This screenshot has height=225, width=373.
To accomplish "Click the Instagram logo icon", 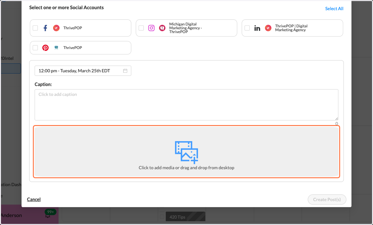I will (151, 28).
